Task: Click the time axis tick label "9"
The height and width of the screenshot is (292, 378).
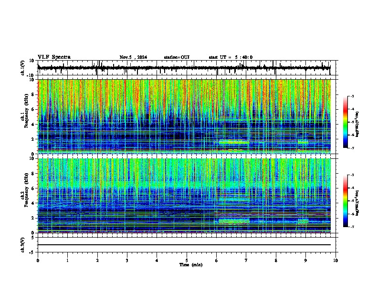Action: pos(305,261)
